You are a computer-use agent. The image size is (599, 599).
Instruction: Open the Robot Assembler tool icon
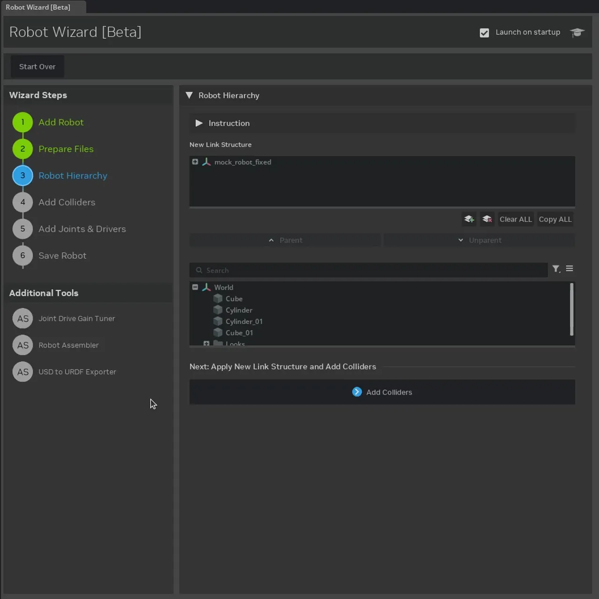pyautogui.click(x=22, y=345)
